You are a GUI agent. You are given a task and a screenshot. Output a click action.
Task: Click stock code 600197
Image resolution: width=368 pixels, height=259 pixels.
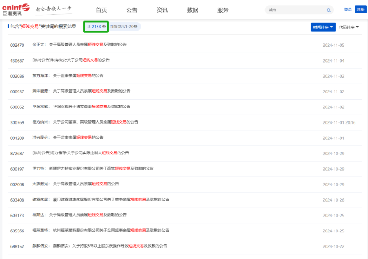coord(17,169)
